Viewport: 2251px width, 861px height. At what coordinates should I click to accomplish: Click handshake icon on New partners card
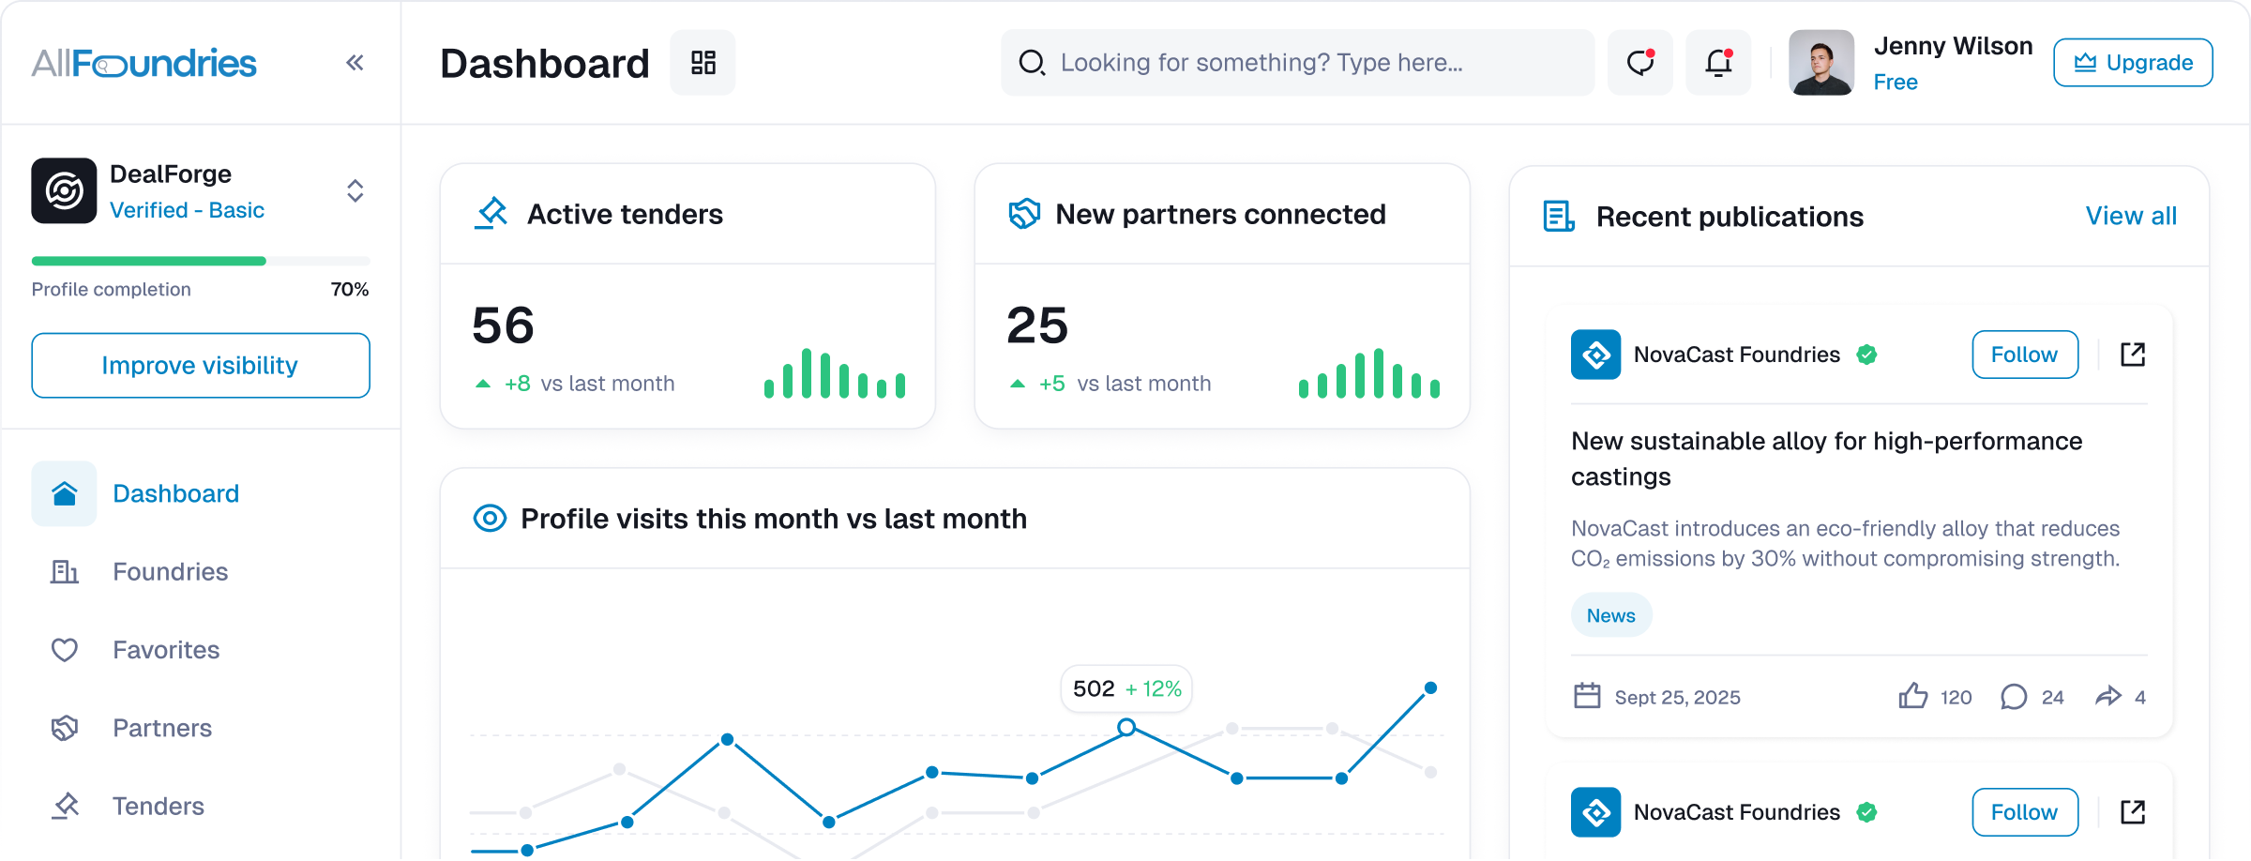coord(1024,214)
